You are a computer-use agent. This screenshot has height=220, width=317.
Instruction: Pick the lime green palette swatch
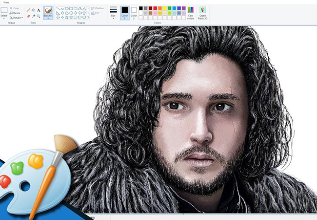click(169, 13)
